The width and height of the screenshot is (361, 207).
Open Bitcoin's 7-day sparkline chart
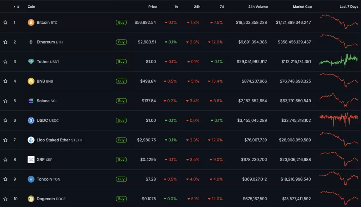coord(338,22)
